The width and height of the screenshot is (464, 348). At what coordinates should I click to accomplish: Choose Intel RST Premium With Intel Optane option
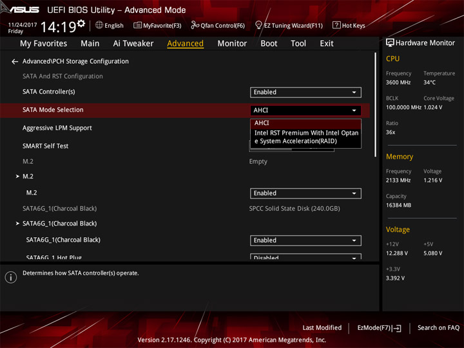pyautogui.click(x=305, y=137)
